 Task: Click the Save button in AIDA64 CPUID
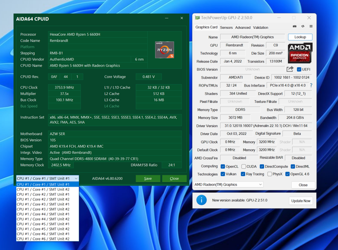(148, 178)
